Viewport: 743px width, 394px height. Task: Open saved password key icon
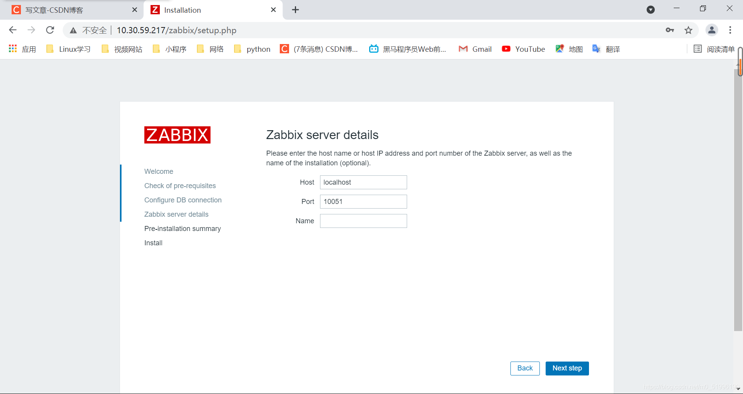pyautogui.click(x=670, y=30)
